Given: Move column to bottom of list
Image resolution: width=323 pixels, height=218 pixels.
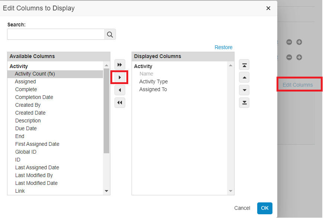Looking at the screenshot, I should (244, 103).
